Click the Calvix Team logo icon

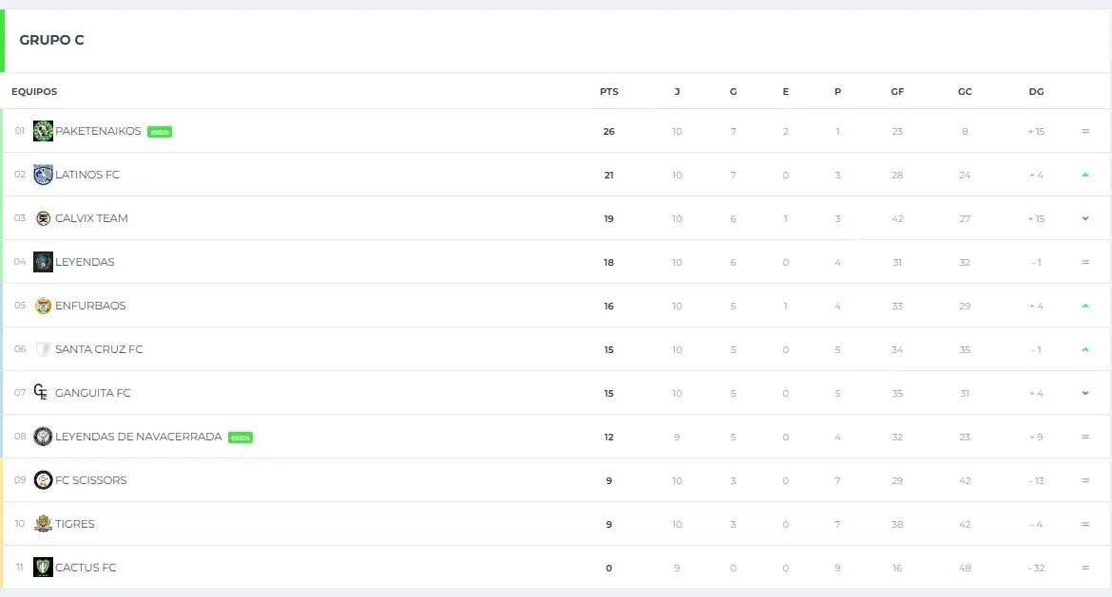(x=44, y=218)
